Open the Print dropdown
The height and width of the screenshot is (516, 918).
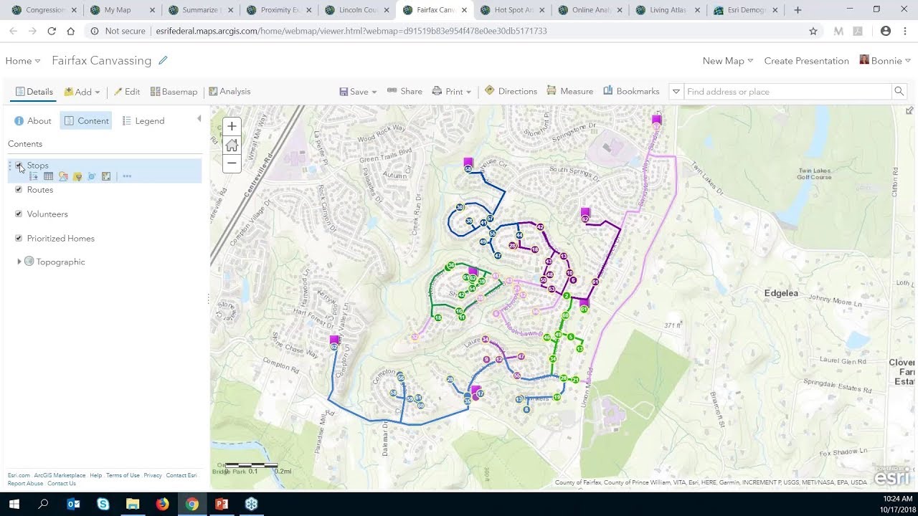tap(452, 92)
